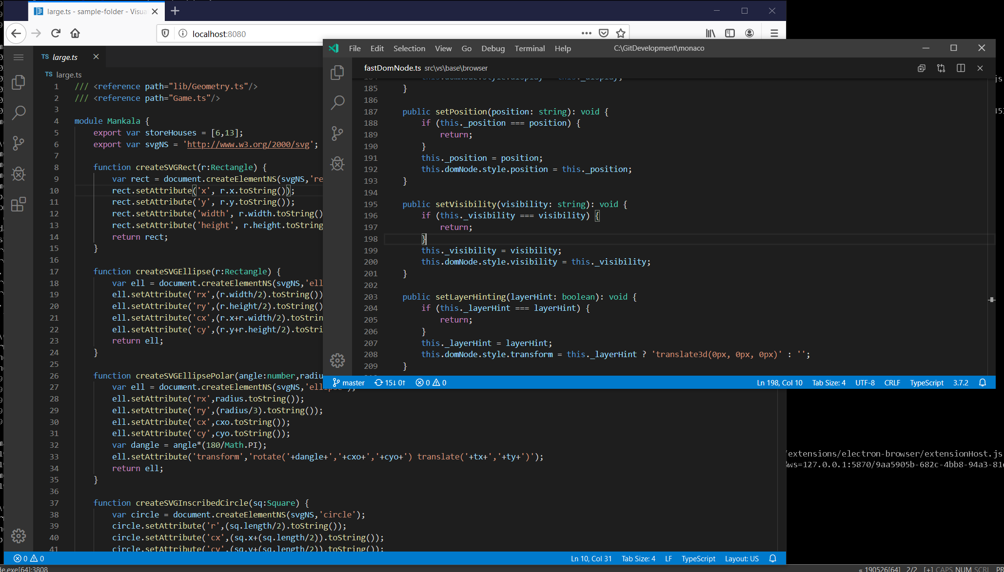
Task: Open the Manage gear at sidebar bottom
Action: (x=19, y=536)
